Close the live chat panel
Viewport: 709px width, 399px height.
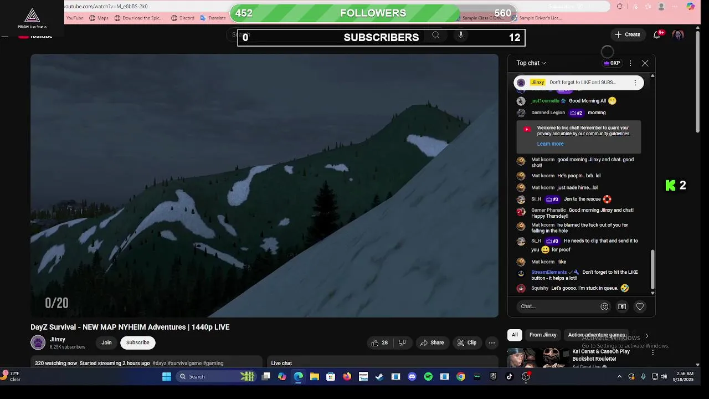[645, 63]
